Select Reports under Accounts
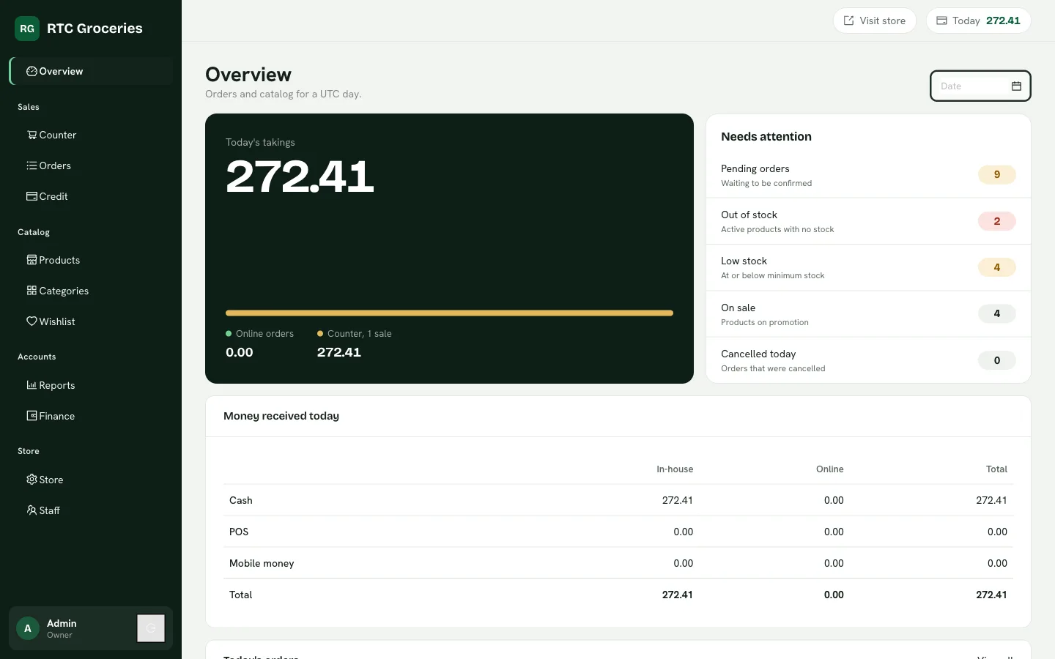Screen dimensions: 1055x659 (x=91, y=385)
